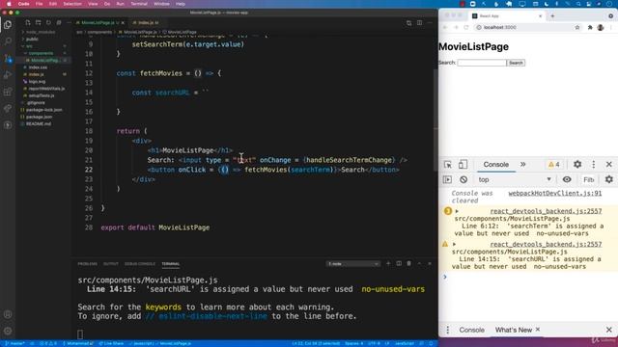
Task: Create live expression with eye icon
Action: 567,180
